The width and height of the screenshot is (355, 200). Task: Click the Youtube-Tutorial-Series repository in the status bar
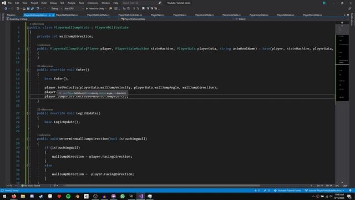pyautogui.click(x=287, y=191)
